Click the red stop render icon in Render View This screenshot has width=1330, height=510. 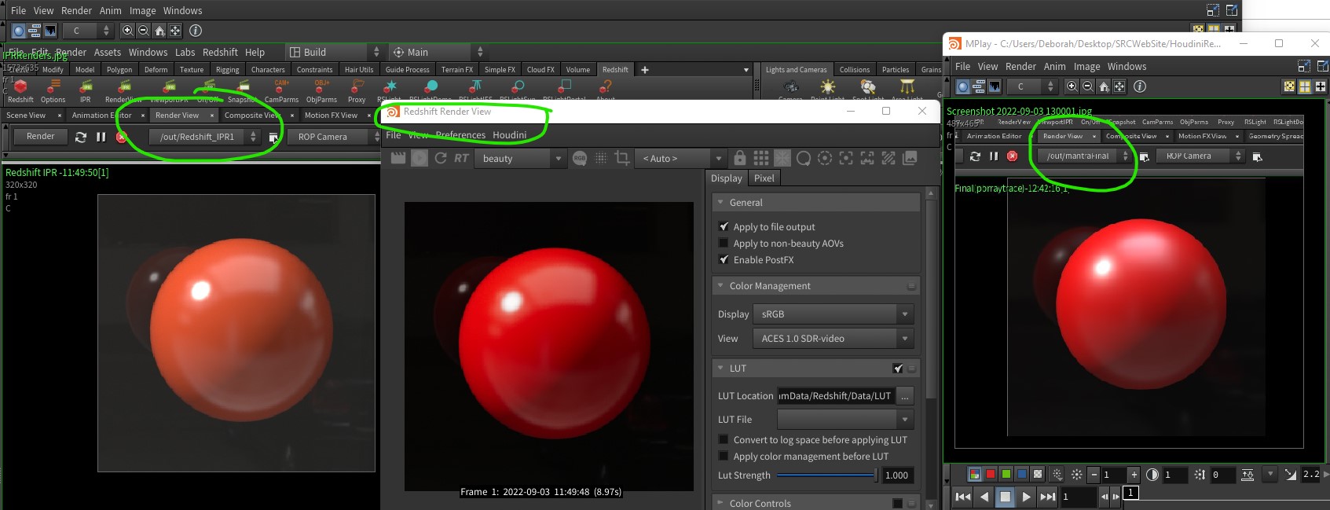(121, 137)
